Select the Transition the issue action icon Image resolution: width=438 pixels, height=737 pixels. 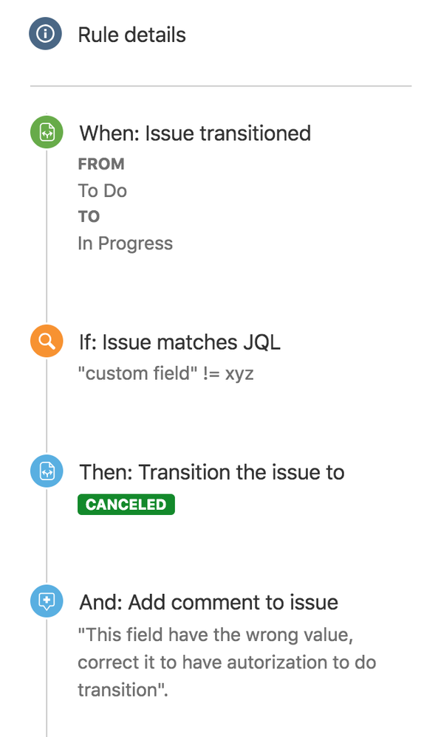coord(46,471)
